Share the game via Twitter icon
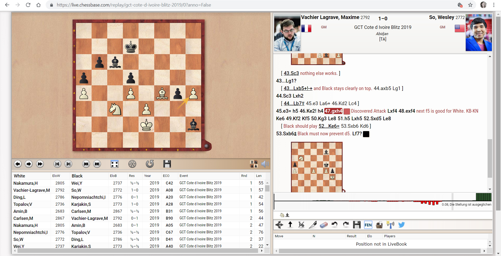Screen dimensions: 501x256 [x=401, y=225]
